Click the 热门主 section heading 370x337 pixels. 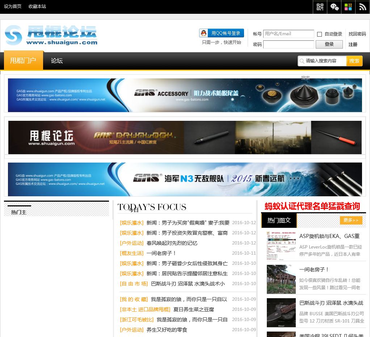pyautogui.click(x=19, y=212)
